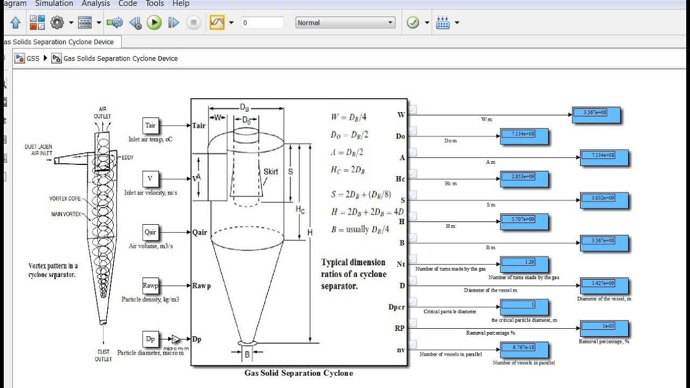Image resolution: width=690 pixels, height=388 pixels.
Task: Select the W display showing 3.567e+08
Action: 596,115
